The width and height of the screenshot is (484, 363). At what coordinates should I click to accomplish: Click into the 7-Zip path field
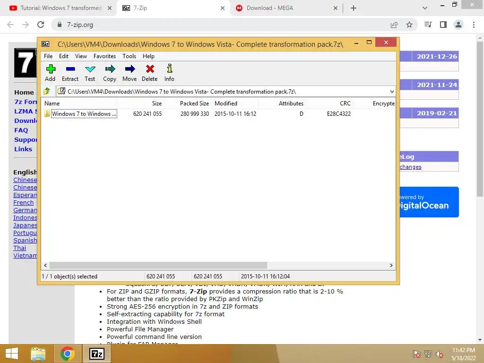click(222, 91)
